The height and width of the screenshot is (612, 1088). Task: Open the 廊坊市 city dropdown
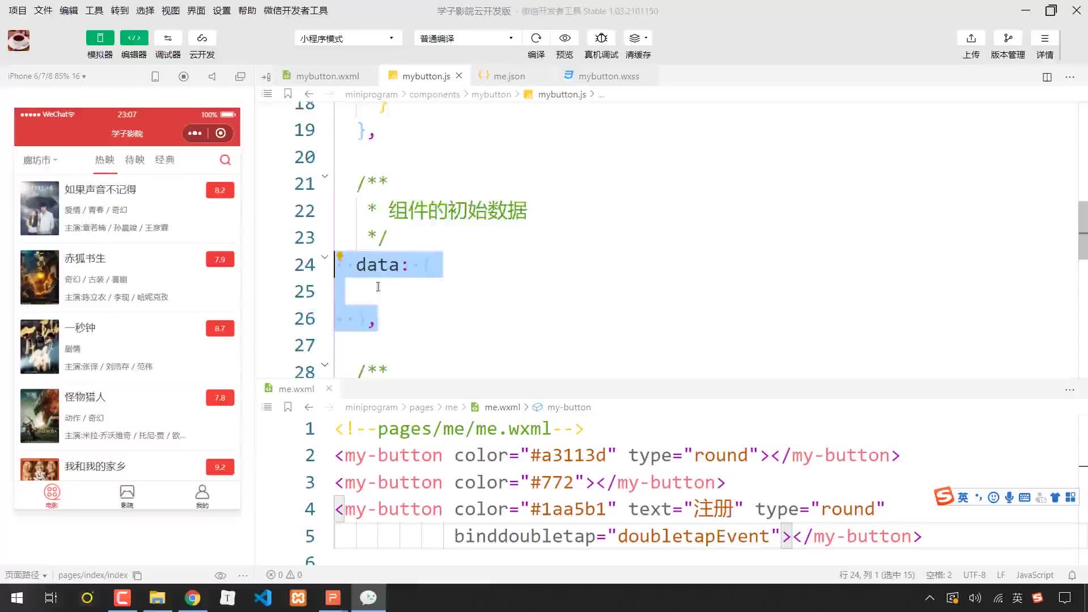pos(40,160)
